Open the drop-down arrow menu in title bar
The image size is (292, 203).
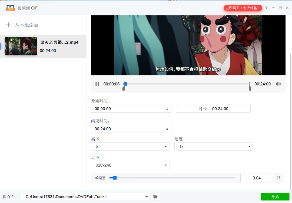(x=266, y=8)
